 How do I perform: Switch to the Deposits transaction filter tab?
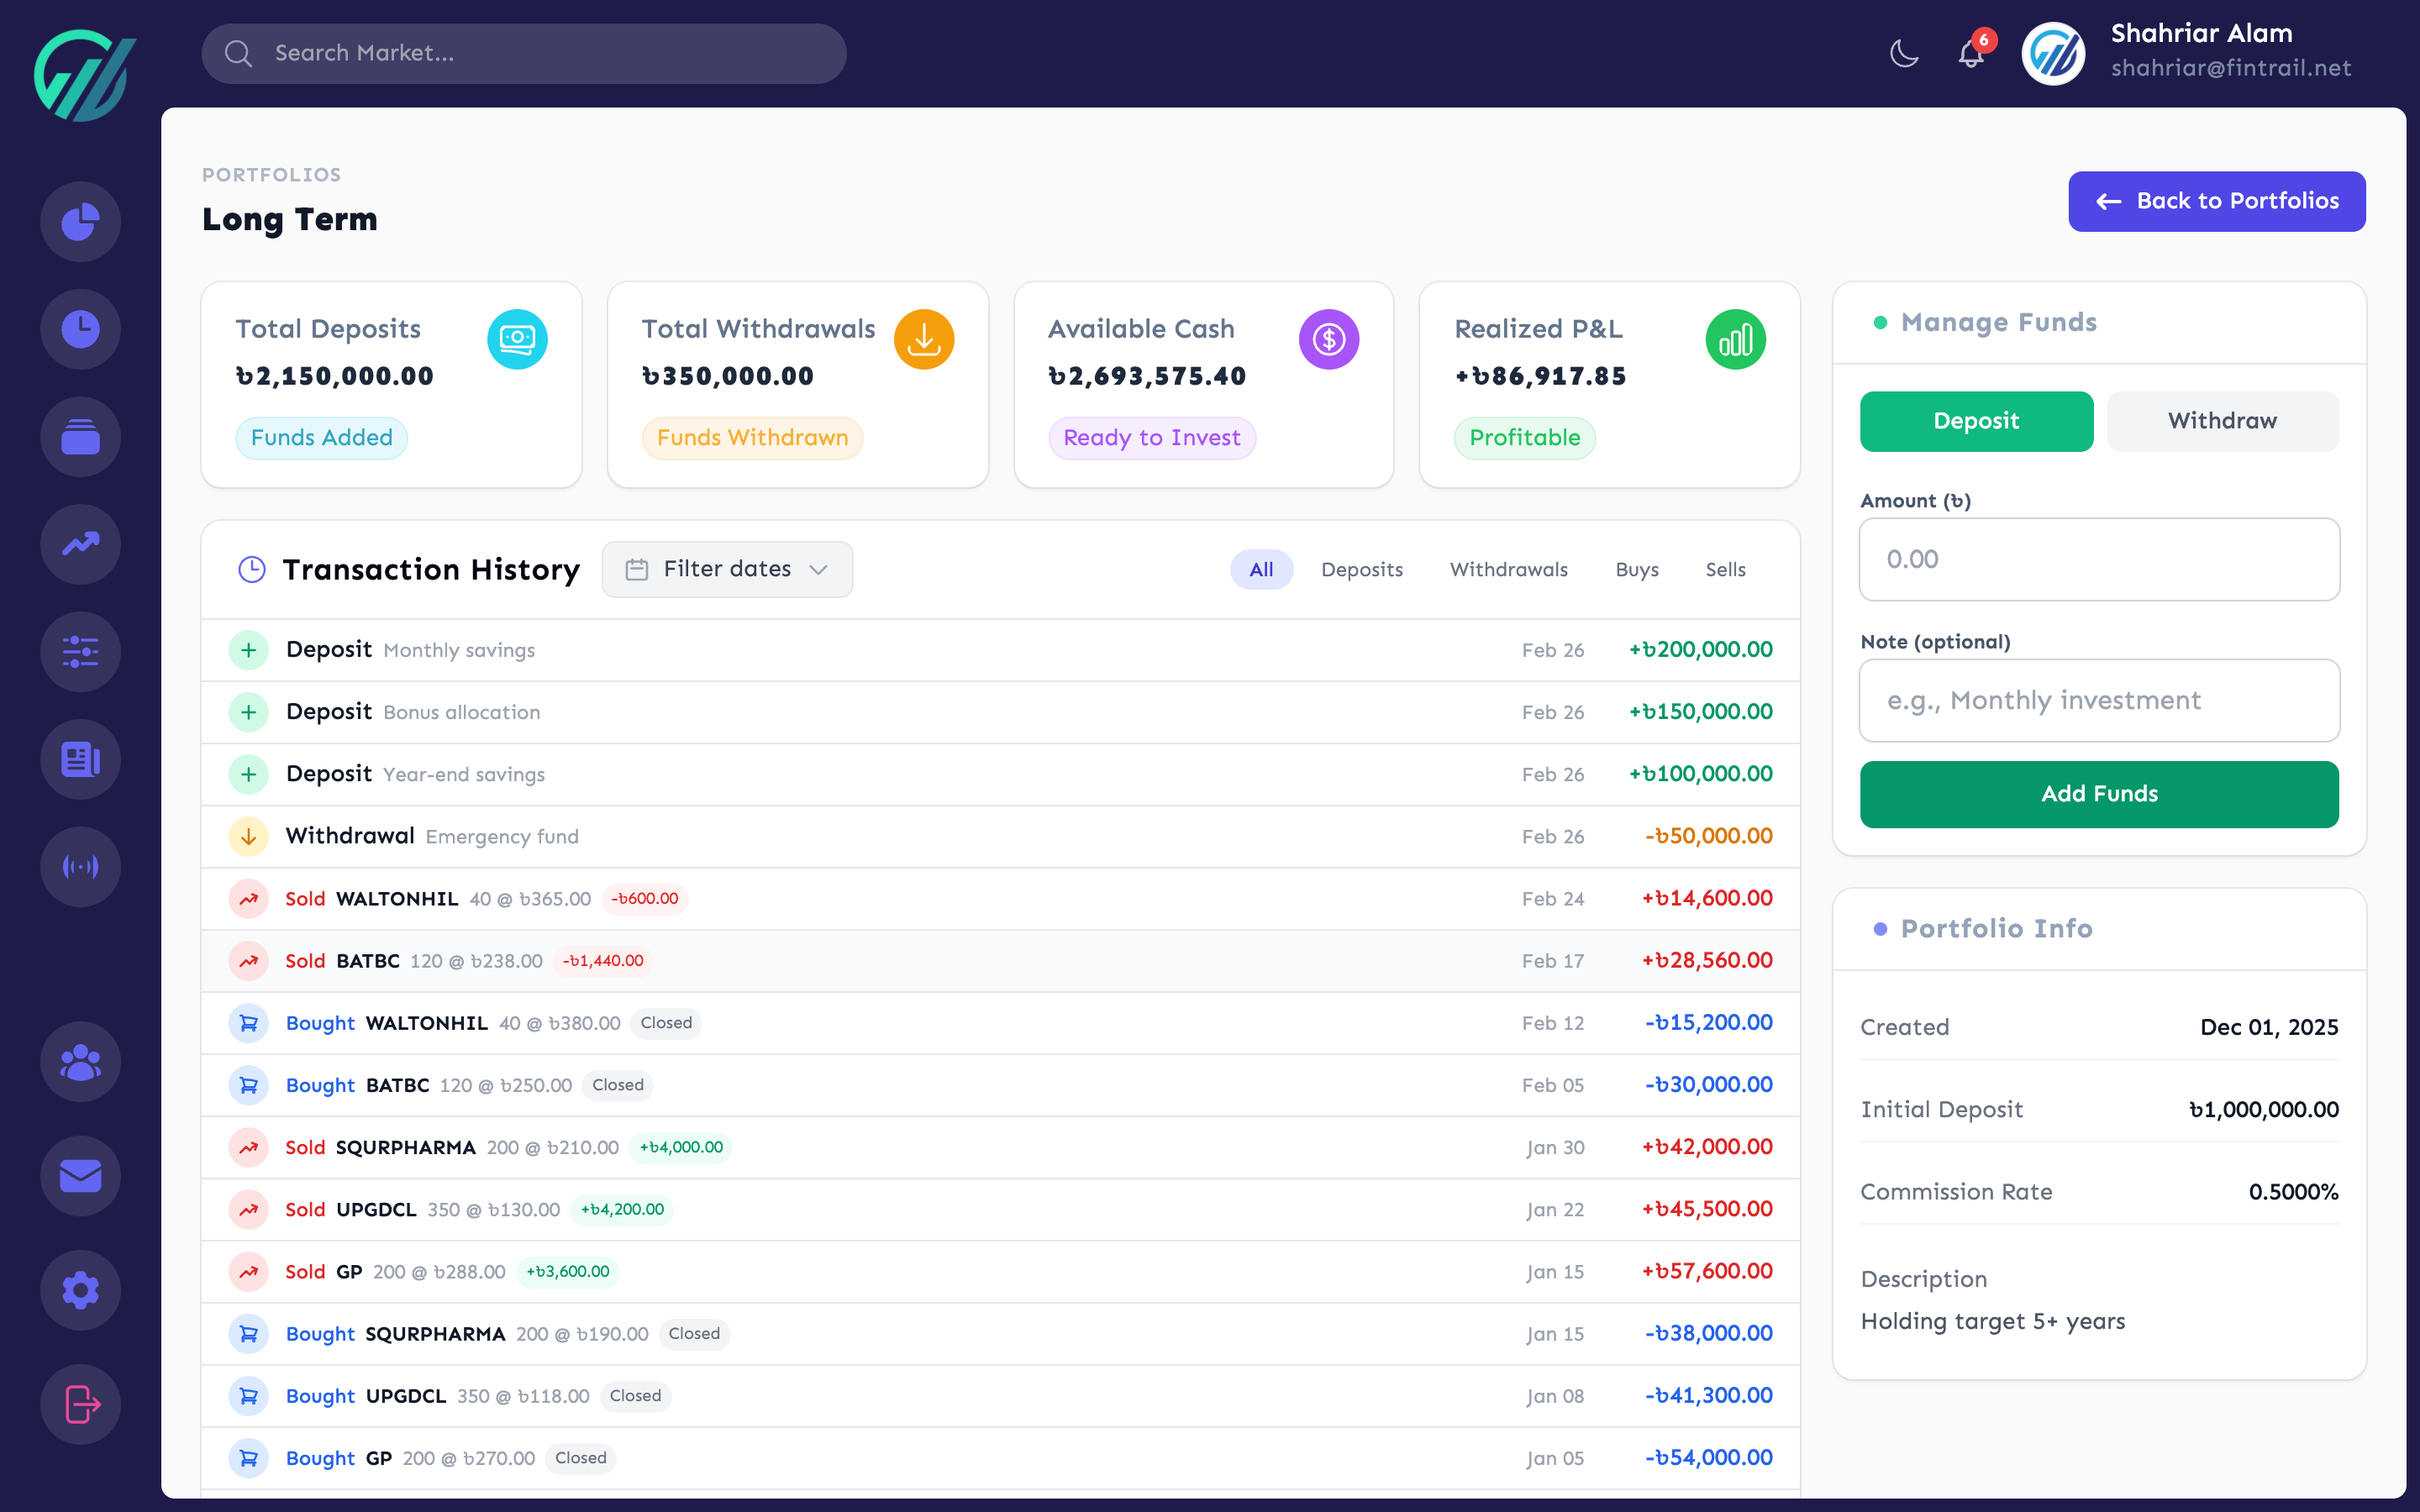click(1362, 569)
